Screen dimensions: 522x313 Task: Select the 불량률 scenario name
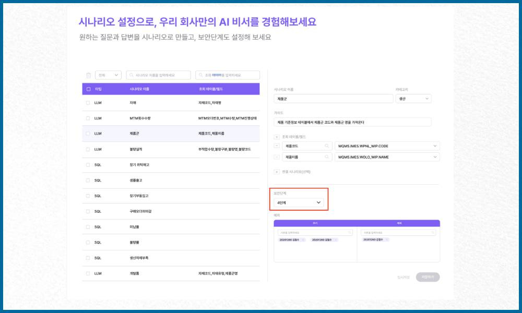(135, 243)
